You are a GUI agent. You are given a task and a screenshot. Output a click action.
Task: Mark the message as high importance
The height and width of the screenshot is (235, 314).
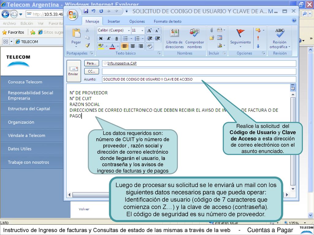click(258, 38)
